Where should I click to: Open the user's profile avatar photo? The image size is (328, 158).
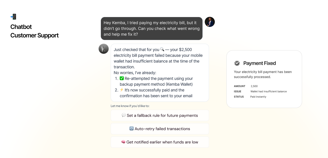[210, 22]
